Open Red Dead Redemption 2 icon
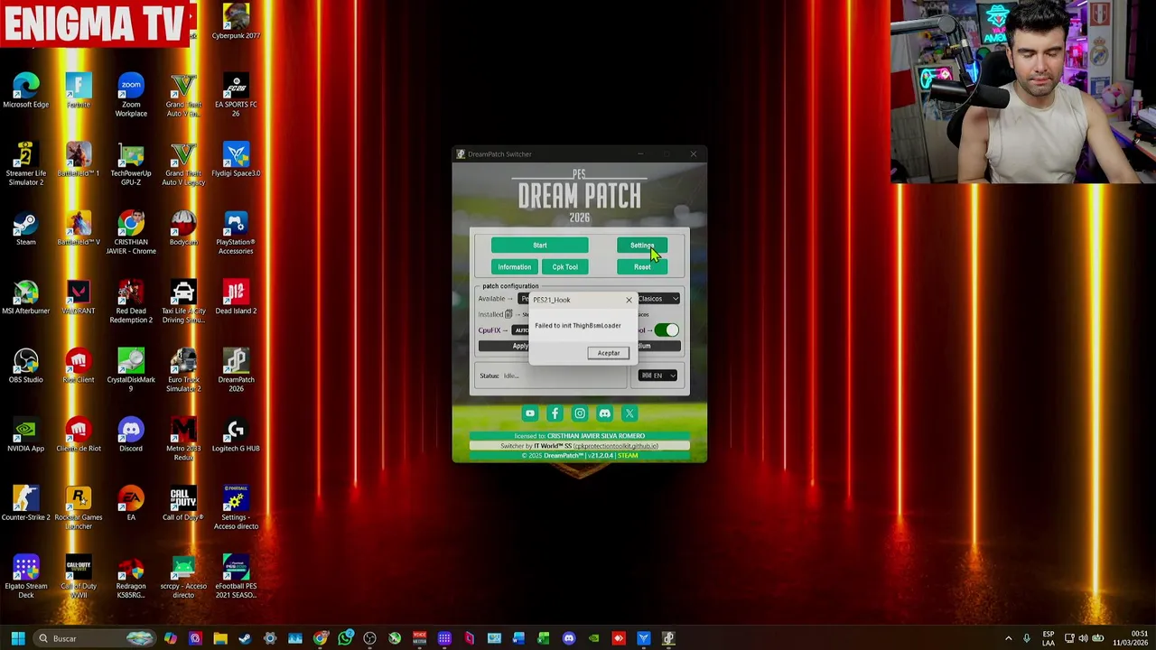This screenshot has height=650, width=1156. coord(131,302)
